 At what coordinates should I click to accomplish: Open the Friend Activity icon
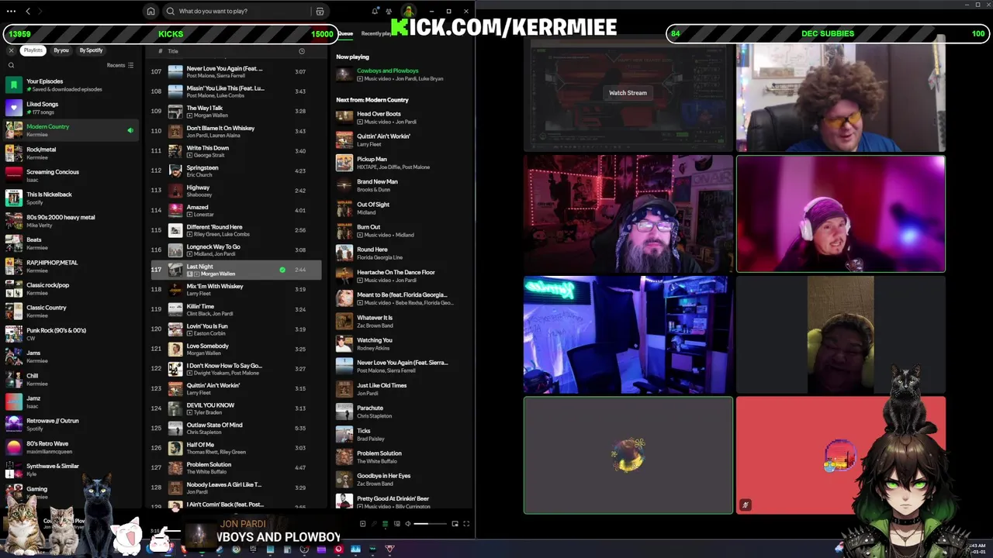tap(390, 11)
